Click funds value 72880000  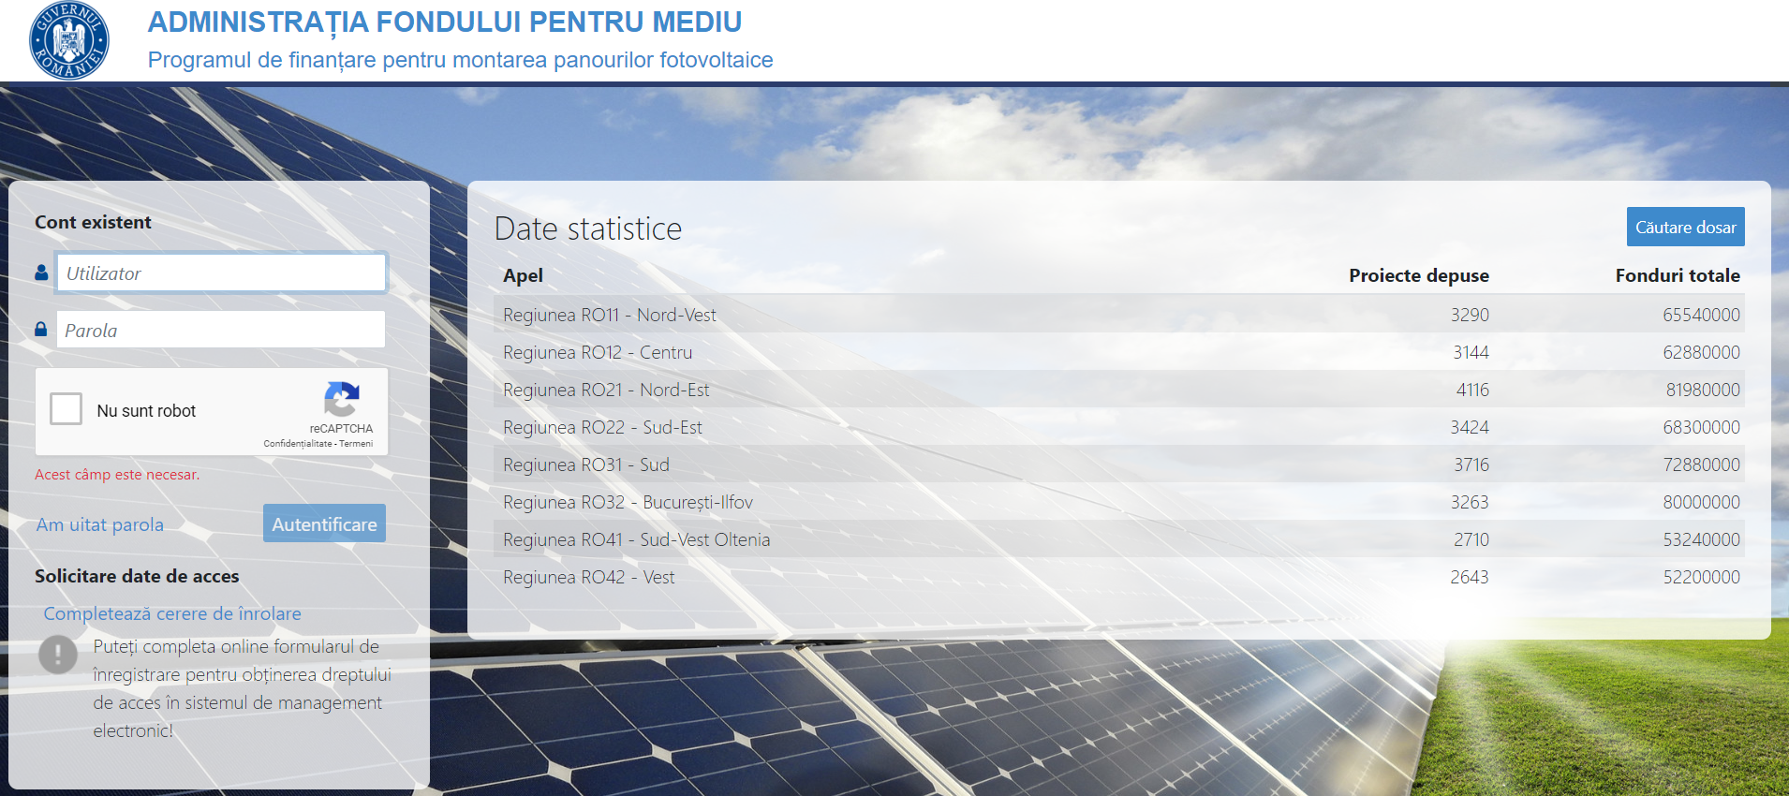click(x=1701, y=464)
